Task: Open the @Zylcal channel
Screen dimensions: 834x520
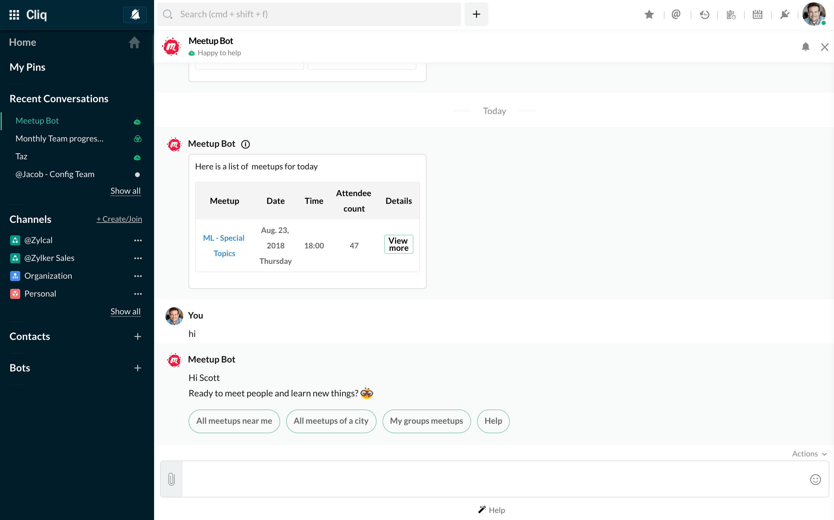Action: pyautogui.click(x=38, y=240)
